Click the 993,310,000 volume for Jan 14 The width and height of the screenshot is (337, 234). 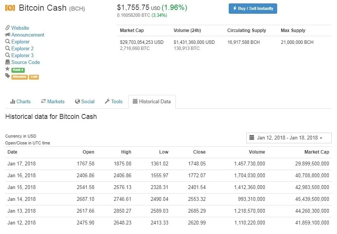click(x=252, y=199)
